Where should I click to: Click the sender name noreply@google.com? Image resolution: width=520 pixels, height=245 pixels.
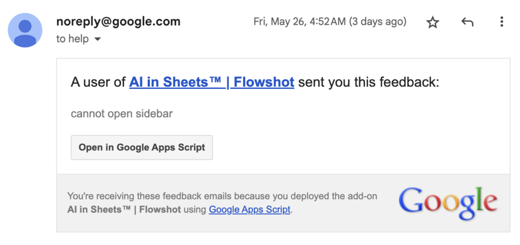point(118,22)
